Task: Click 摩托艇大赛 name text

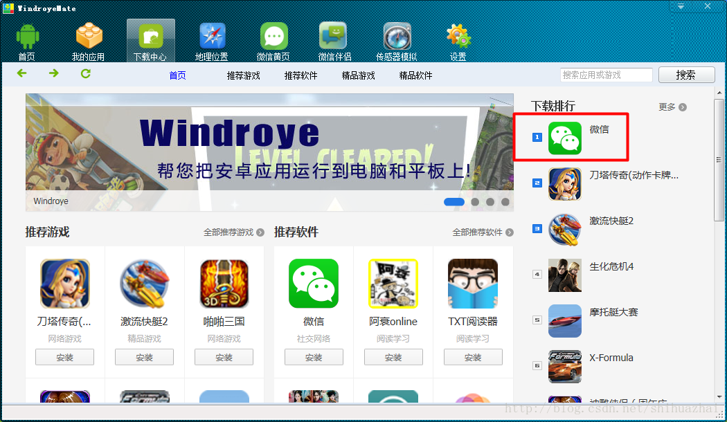Action: [613, 312]
